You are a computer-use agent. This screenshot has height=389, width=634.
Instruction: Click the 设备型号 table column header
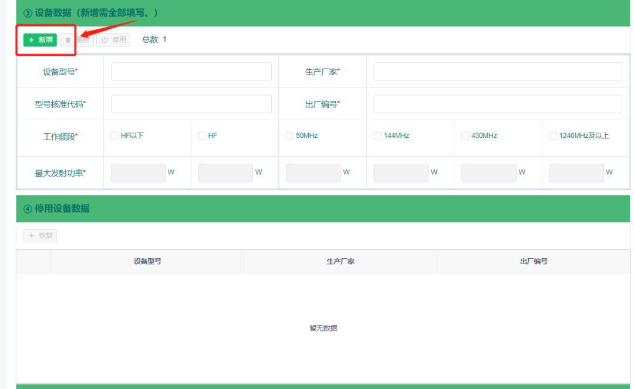(147, 261)
